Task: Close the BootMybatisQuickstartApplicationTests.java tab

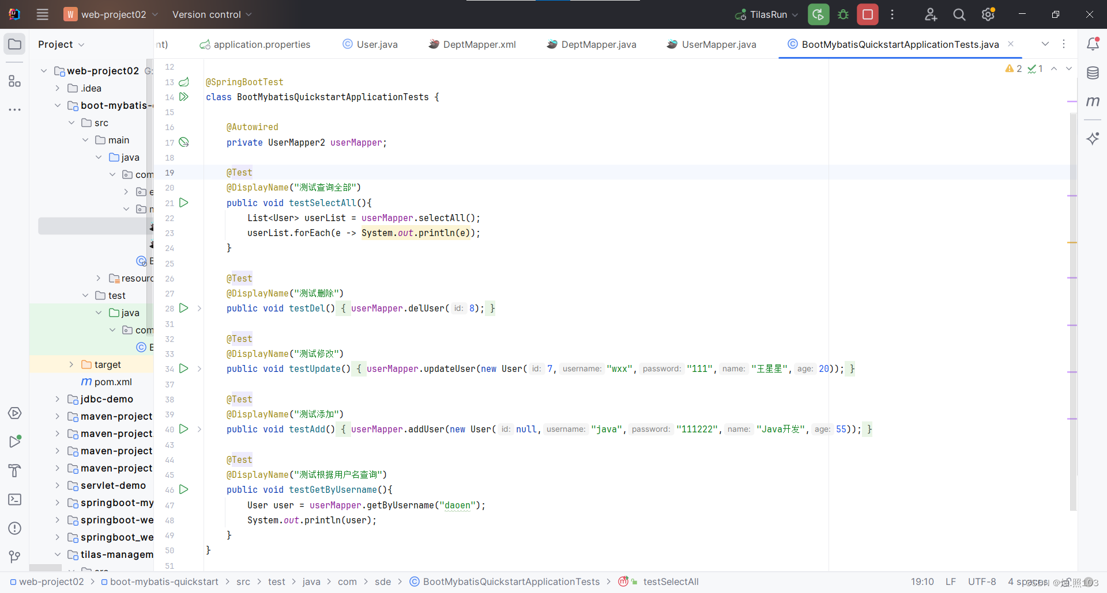Action: pos(1011,44)
